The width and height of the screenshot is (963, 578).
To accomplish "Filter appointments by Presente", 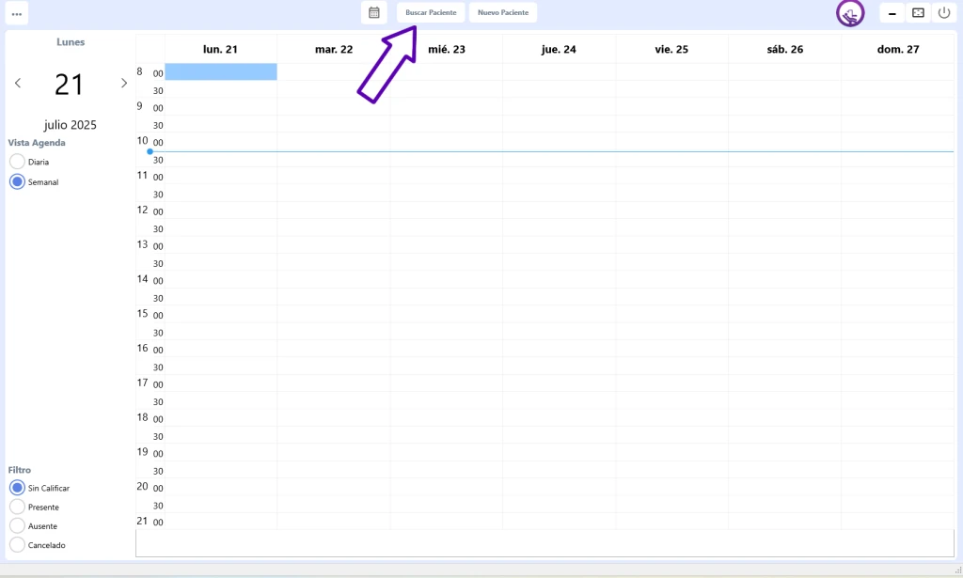I will [x=17, y=507].
